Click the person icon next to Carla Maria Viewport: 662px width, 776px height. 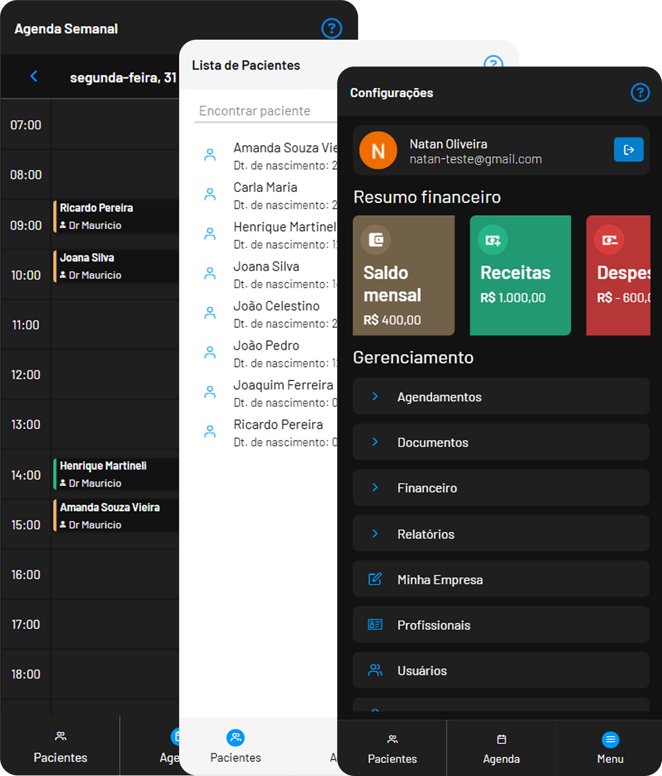(210, 195)
